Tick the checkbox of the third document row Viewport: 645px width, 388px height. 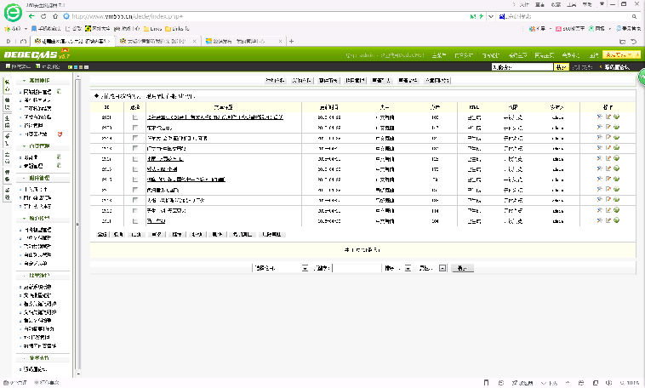pos(135,138)
